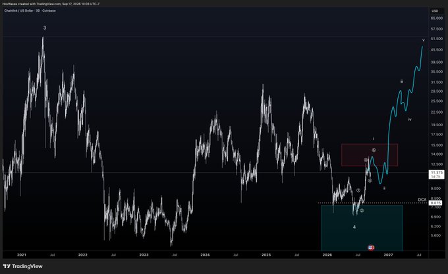Click the 51.500 price axis label
This screenshot has width=448, height=274.
[437, 39]
